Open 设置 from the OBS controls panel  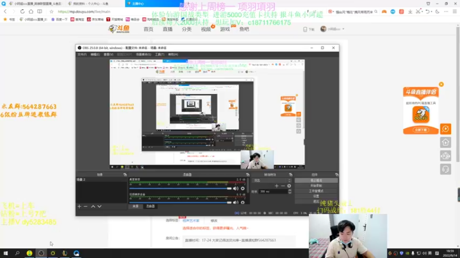click(x=316, y=196)
